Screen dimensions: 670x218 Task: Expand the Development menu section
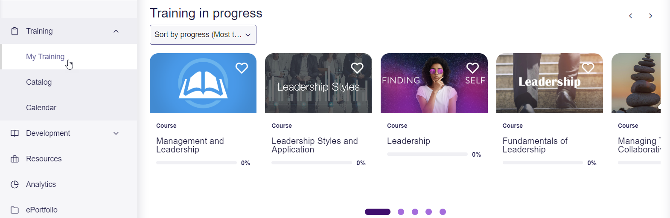pos(116,133)
